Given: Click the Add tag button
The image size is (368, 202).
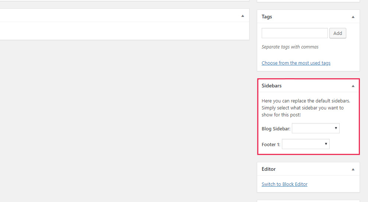Looking at the screenshot, I should tap(338, 33).
